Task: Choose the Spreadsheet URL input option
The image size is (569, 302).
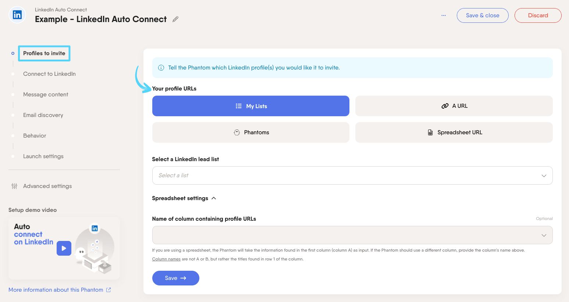Action: coord(454,132)
